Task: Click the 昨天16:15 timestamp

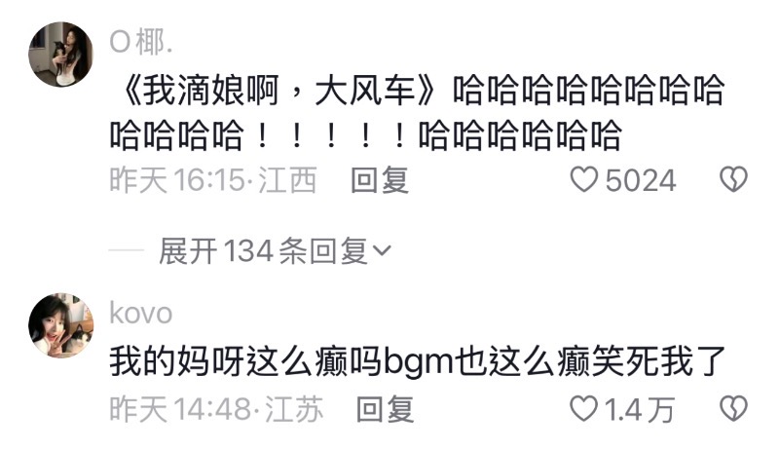Action: 177,180
